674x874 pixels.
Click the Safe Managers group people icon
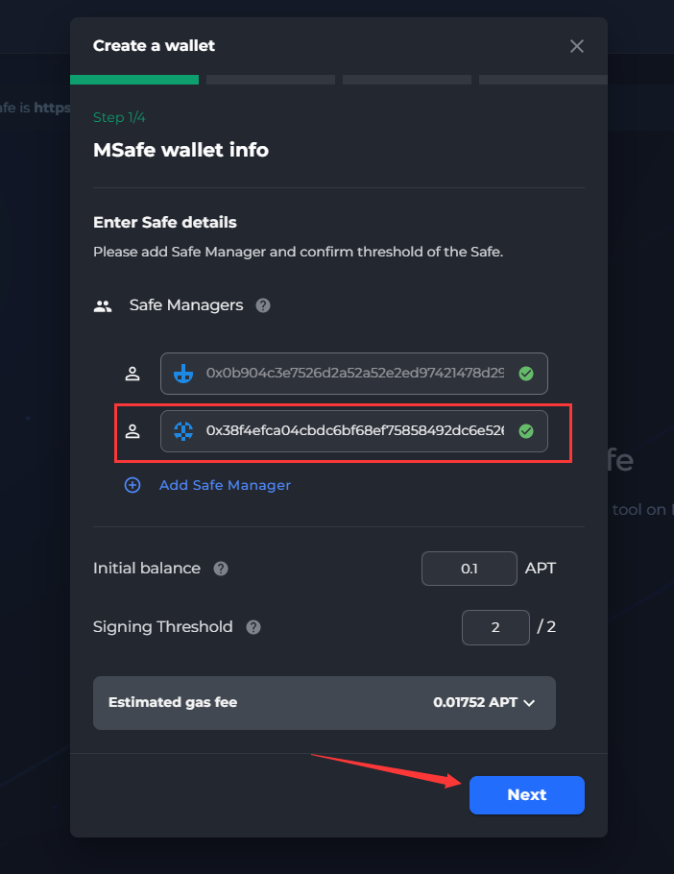coord(103,306)
